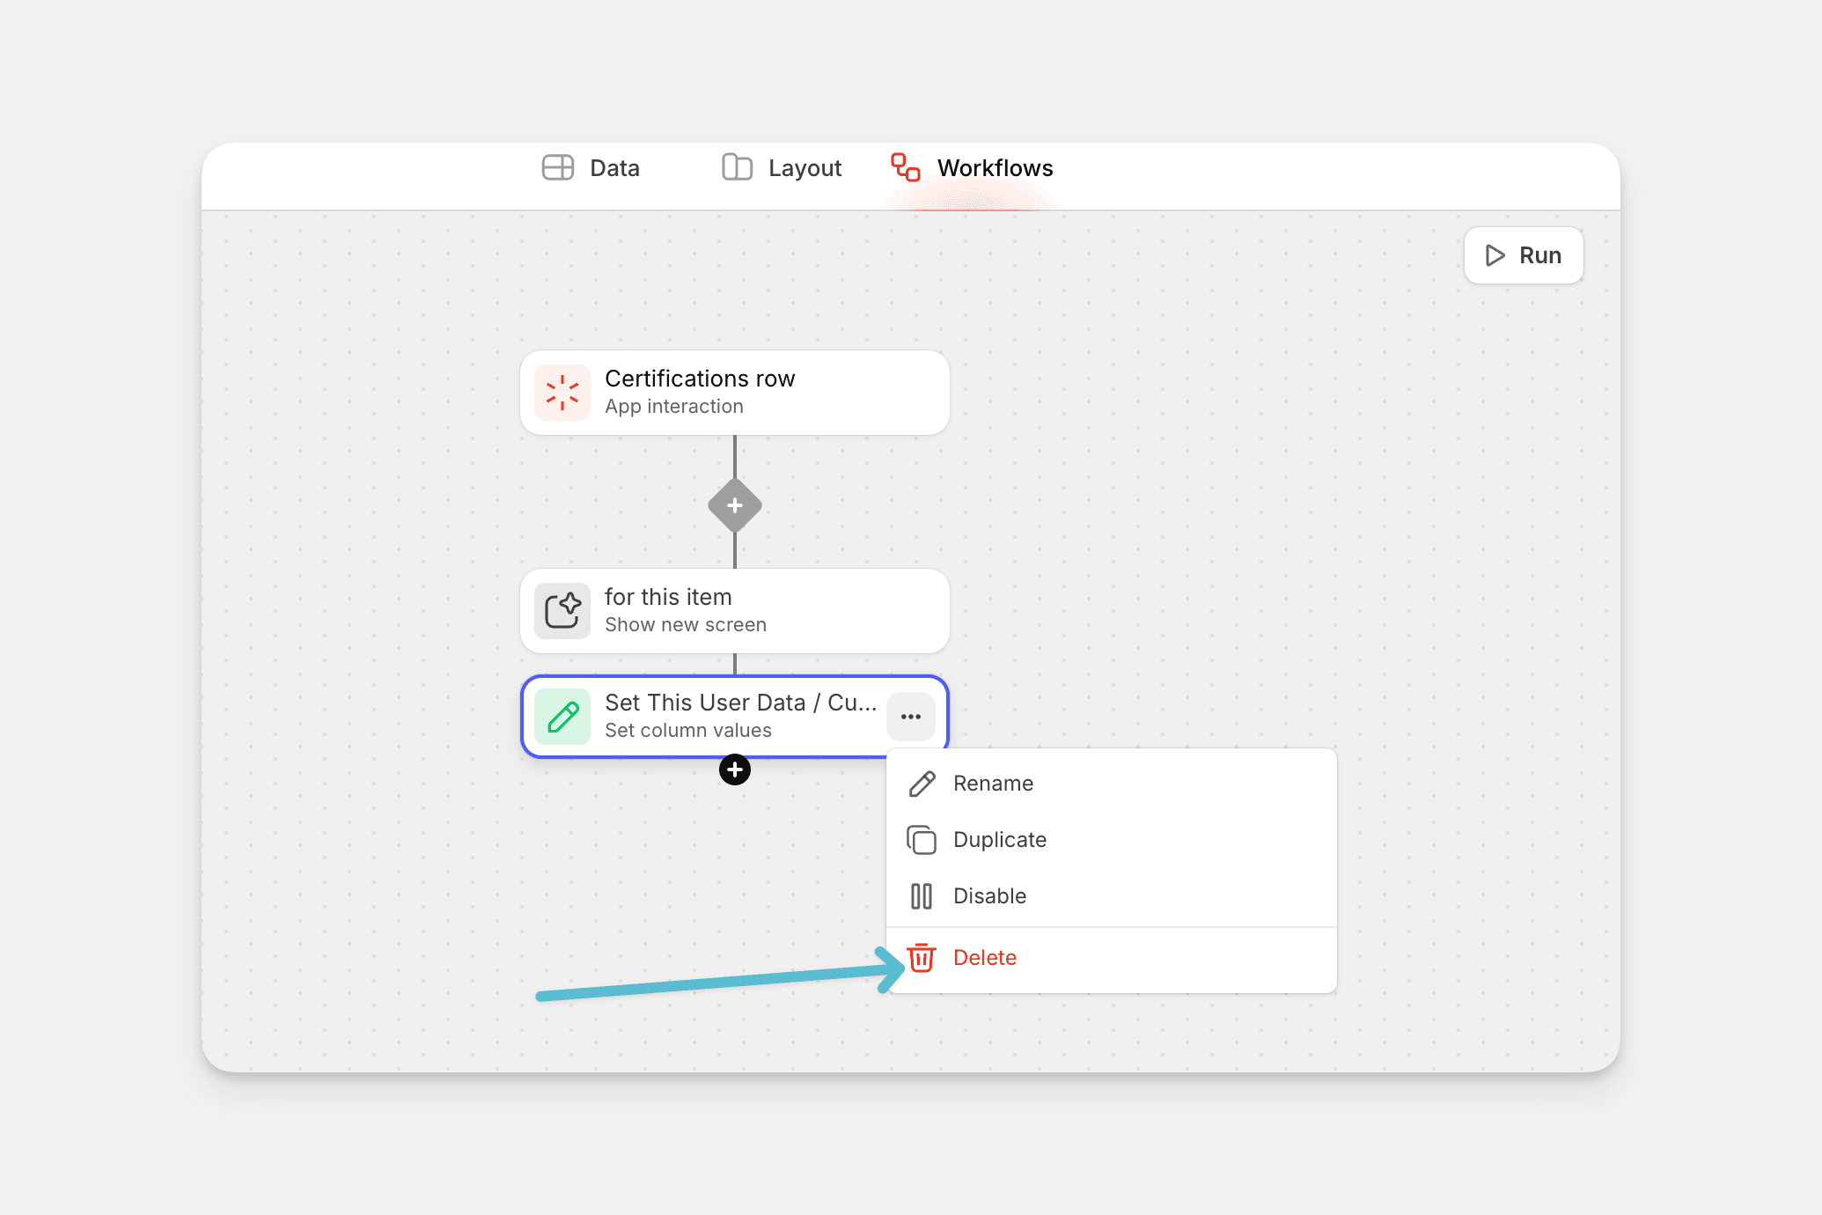The image size is (1822, 1215).
Task: Click the Data tab table icon
Action: pyautogui.click(x=558, y=167)
